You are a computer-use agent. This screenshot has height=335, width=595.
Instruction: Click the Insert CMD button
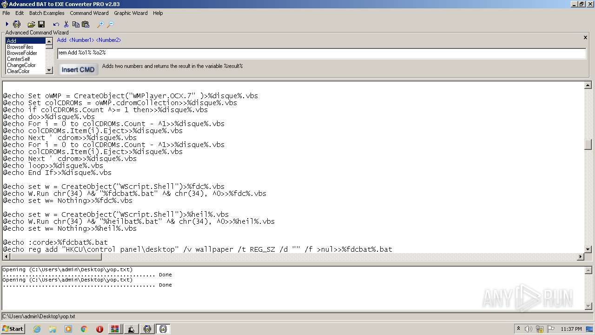tap(78, 69)
